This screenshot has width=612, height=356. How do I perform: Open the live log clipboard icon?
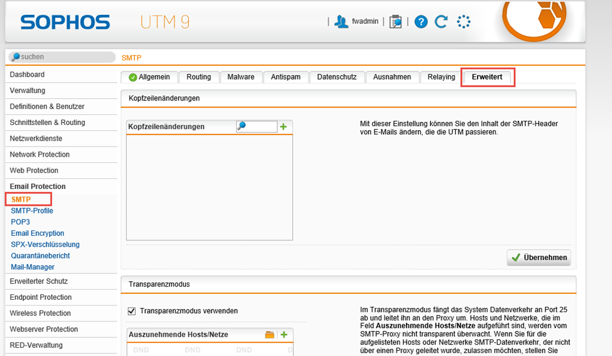click(x=395, y=22)
